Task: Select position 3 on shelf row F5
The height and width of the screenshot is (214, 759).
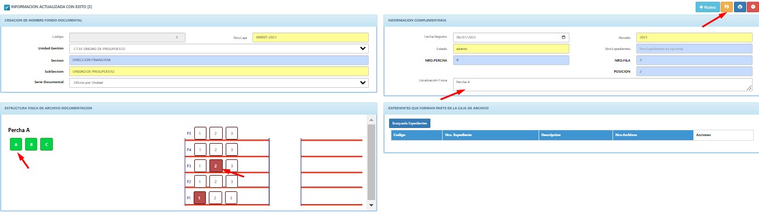Action: pos(231,133)
